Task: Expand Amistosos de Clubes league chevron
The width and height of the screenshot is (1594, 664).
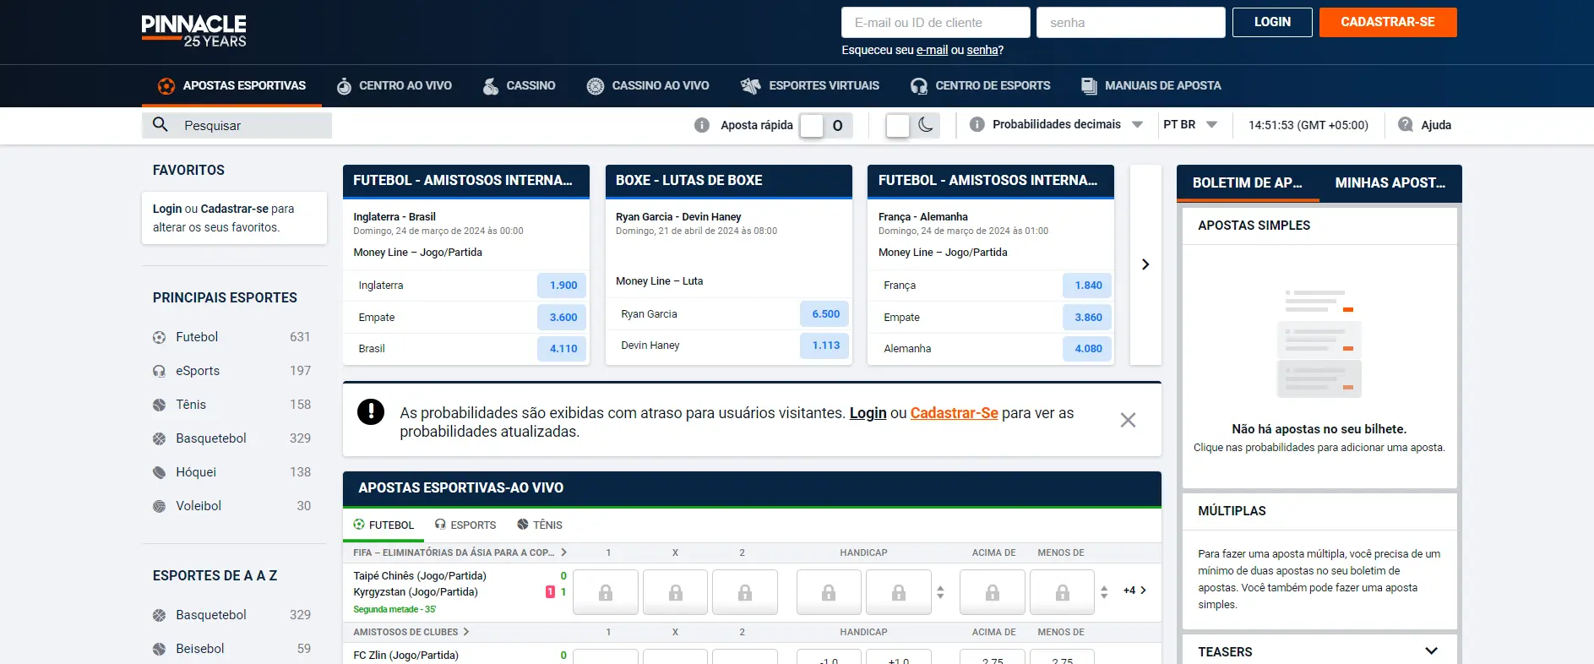Action: tap(465, 632)
